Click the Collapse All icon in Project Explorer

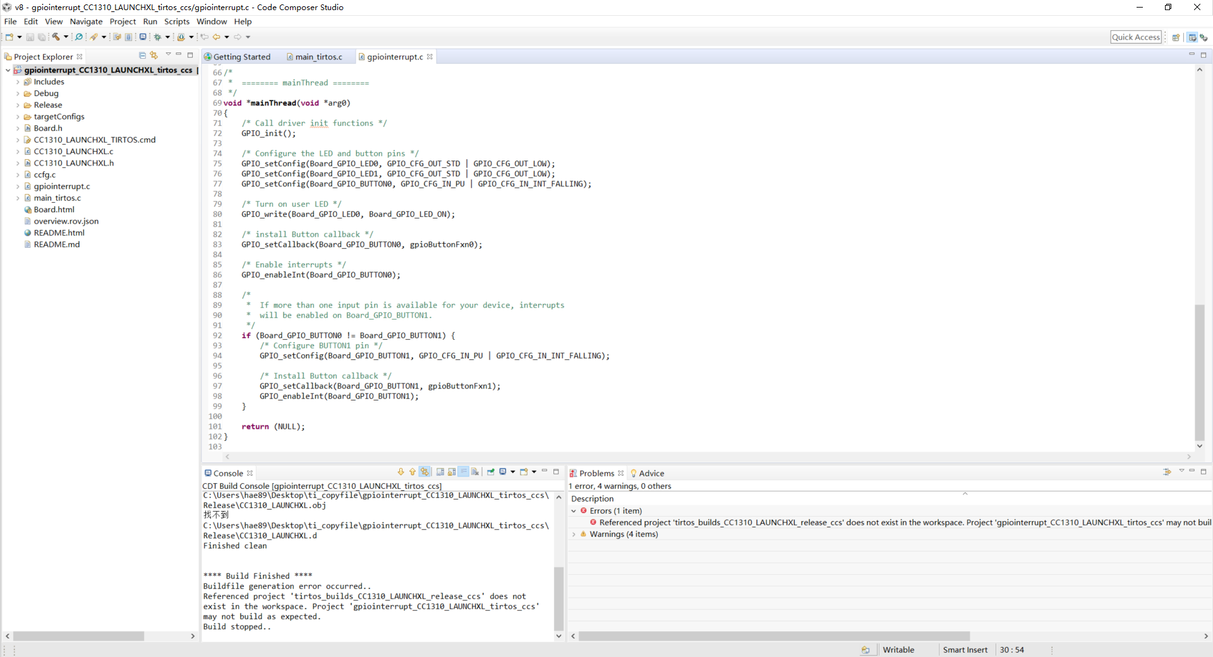point(142,56)
